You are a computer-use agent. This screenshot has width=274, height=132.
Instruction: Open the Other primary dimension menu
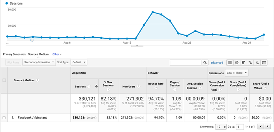pos(57,54)
